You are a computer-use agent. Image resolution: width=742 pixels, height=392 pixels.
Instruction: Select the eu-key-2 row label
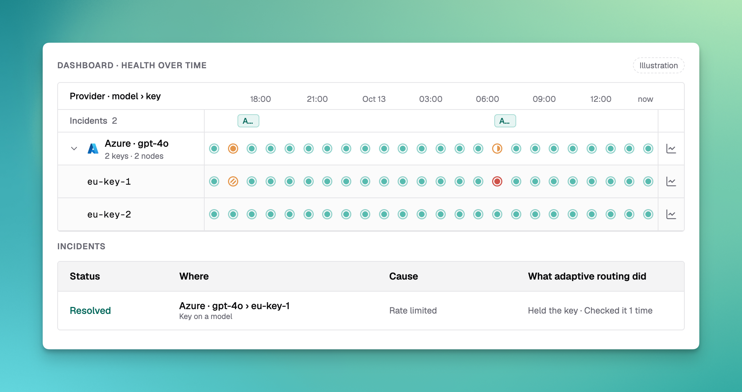coord(109,214)
